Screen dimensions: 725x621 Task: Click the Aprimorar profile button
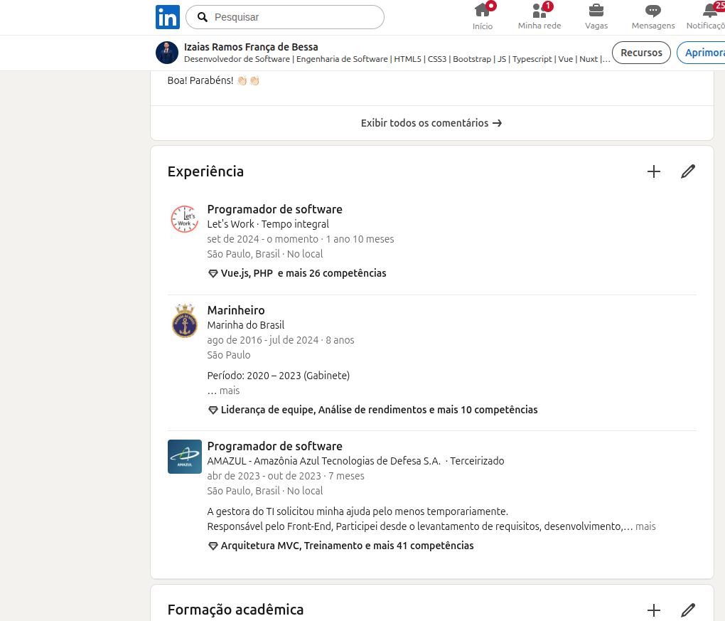[x=702, y=53]
